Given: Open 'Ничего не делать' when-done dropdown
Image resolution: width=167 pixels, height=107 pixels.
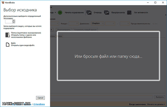Looking at the screenshot, I should click(156, 104).
